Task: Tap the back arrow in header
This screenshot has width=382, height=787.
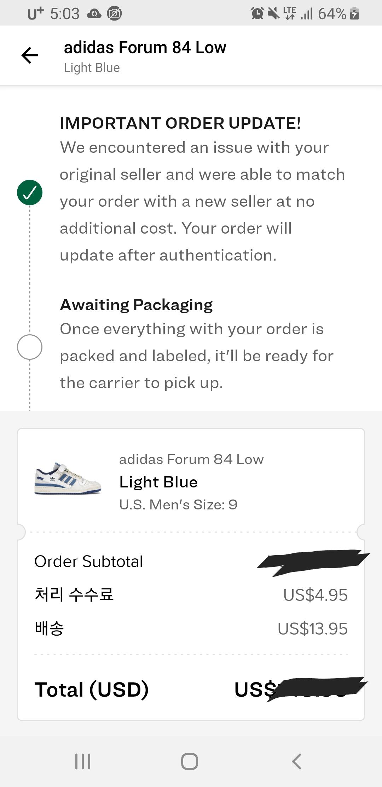Action: pyautogui.click(x=30, y=55)
